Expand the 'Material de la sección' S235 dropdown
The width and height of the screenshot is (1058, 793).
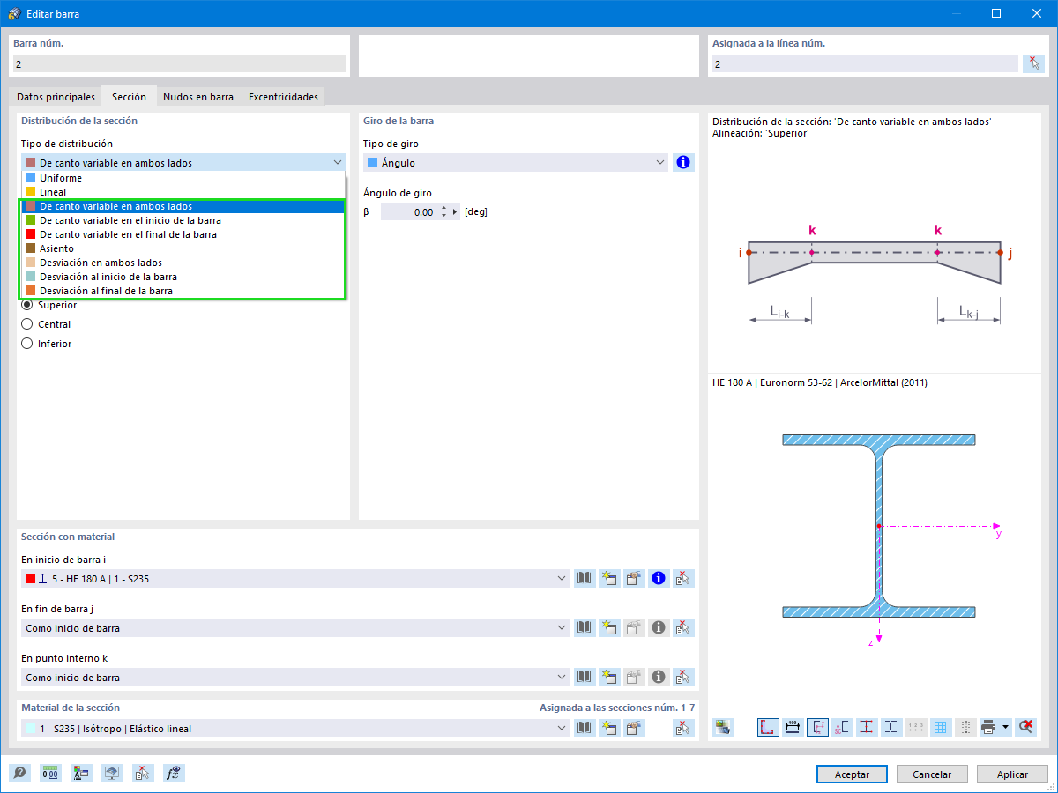click(563, 729)
